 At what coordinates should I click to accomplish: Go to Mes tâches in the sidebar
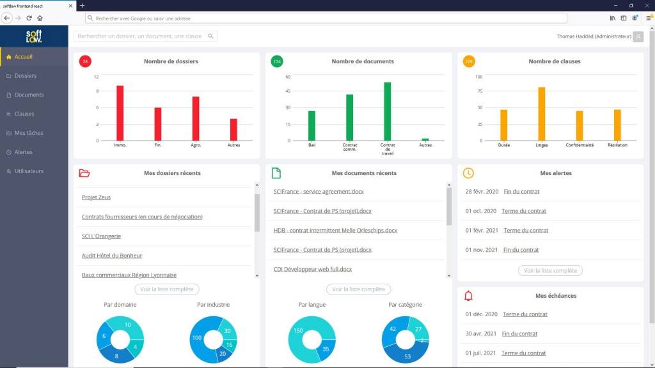[29, 133]
